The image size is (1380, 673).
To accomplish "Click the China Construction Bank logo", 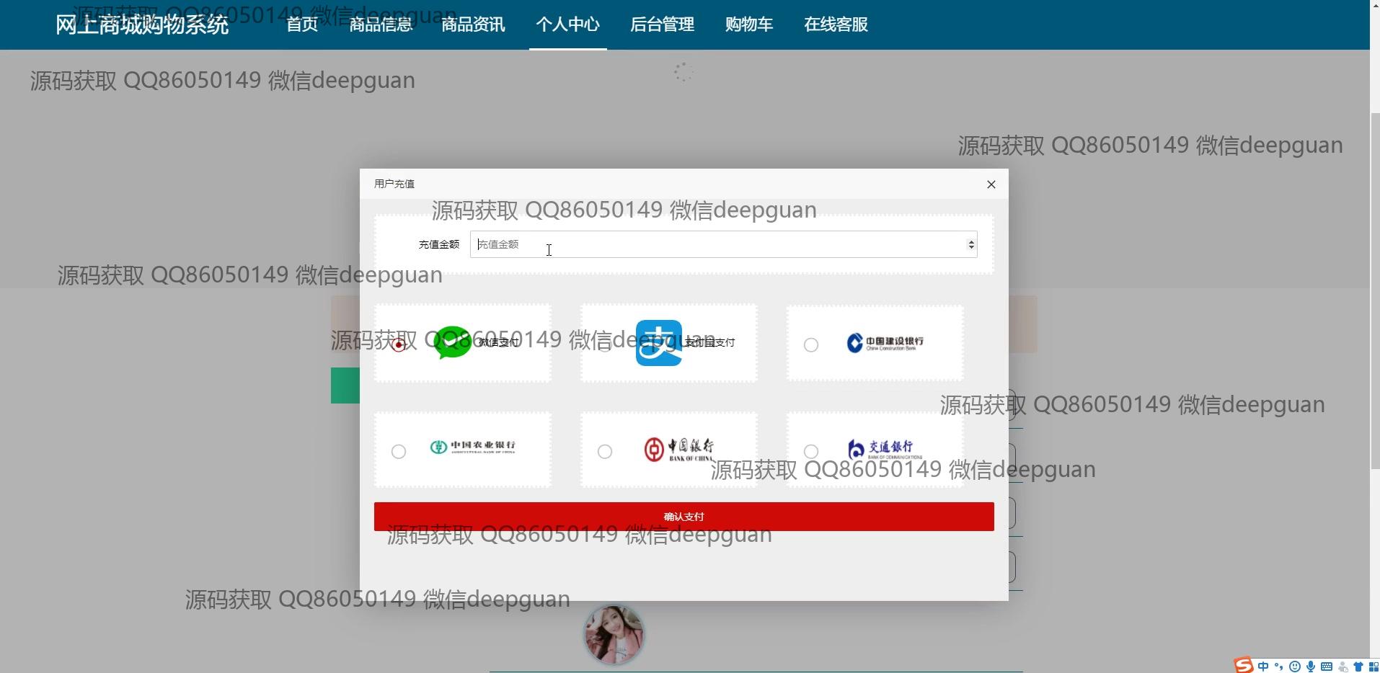I will tap(885, 342).
